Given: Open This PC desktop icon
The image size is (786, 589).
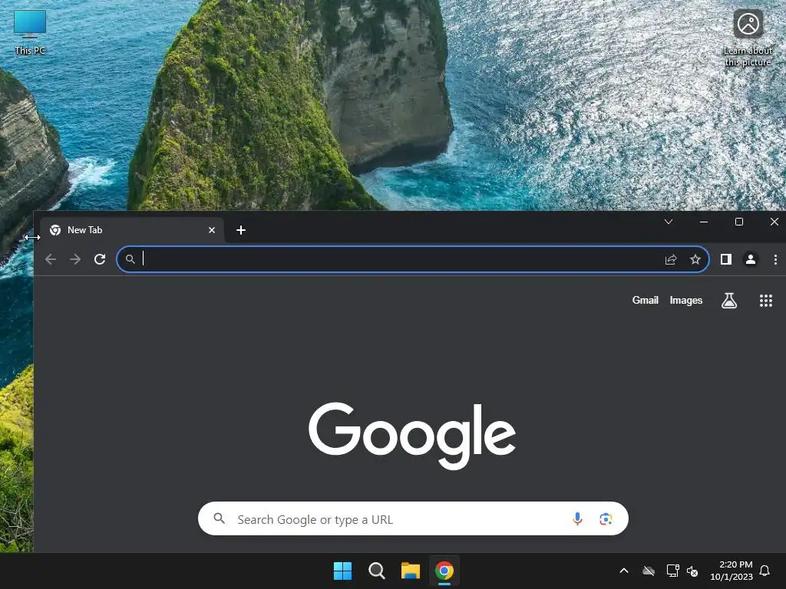Looking at the screenshot, I should click(x=30, y=32).
